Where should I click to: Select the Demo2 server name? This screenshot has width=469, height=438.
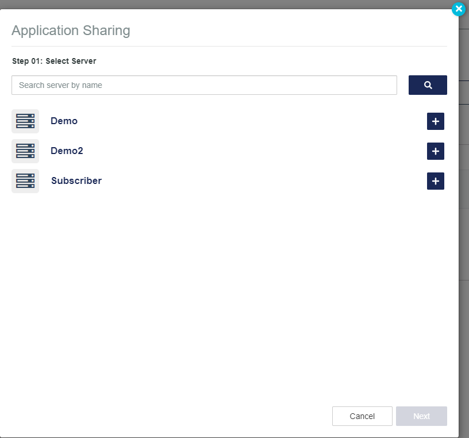point(67,151)
